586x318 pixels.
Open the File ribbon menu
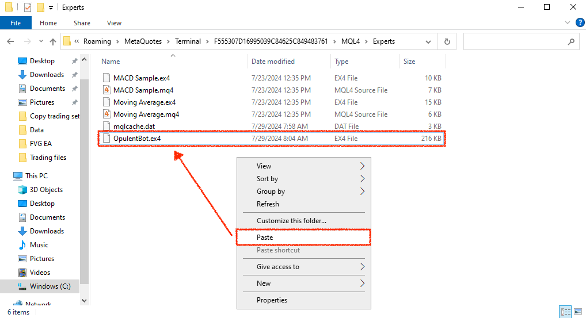coord(16,23)
